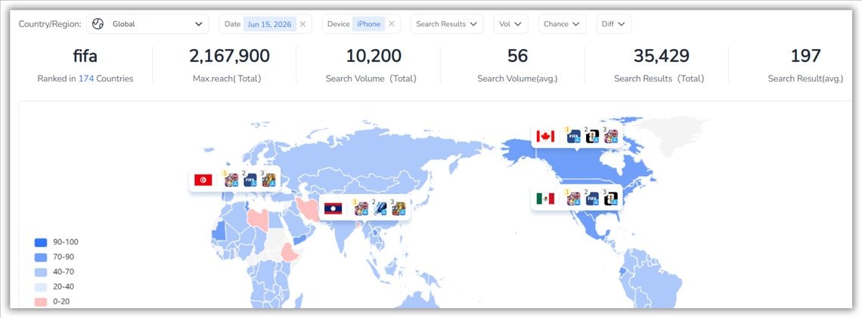Screen dimensions: 862x318
Task: Expand the Vol filter dropdown
Action: [x=510, y=24]
